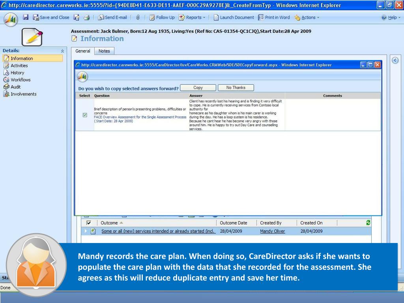Viewport: 404px width, 303px height.
Task: Open Workflows in Details sidebar
Action: (17, 80)
